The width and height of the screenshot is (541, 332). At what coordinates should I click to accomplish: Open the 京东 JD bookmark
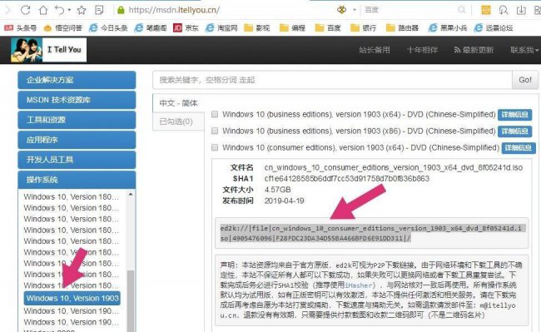pos(186,28)
